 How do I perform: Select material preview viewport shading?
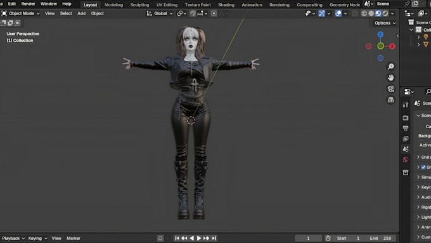point(378,13)
